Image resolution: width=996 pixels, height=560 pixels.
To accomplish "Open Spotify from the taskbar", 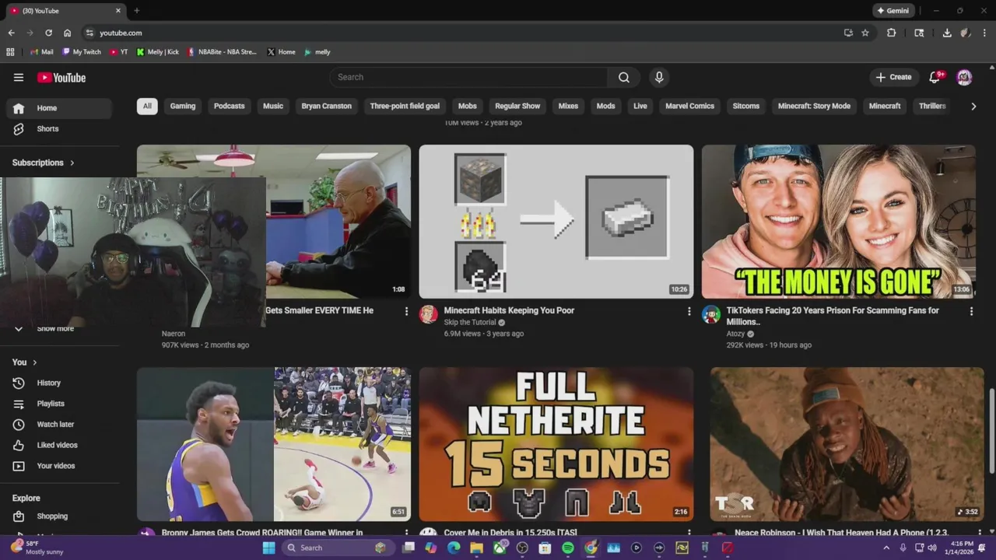I will pyautogui.click(x=568, y=548).
